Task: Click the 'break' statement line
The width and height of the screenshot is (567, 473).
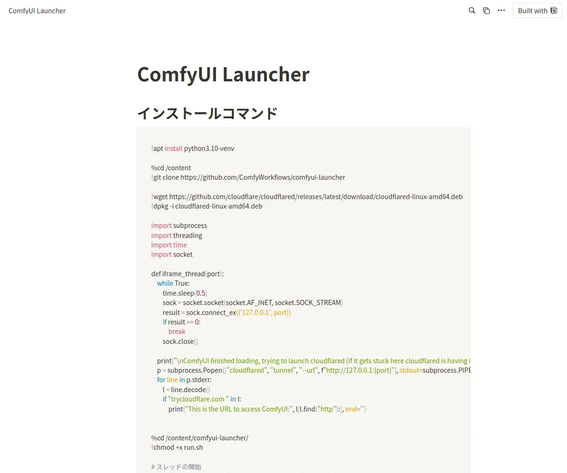Action: click(177, 332)
